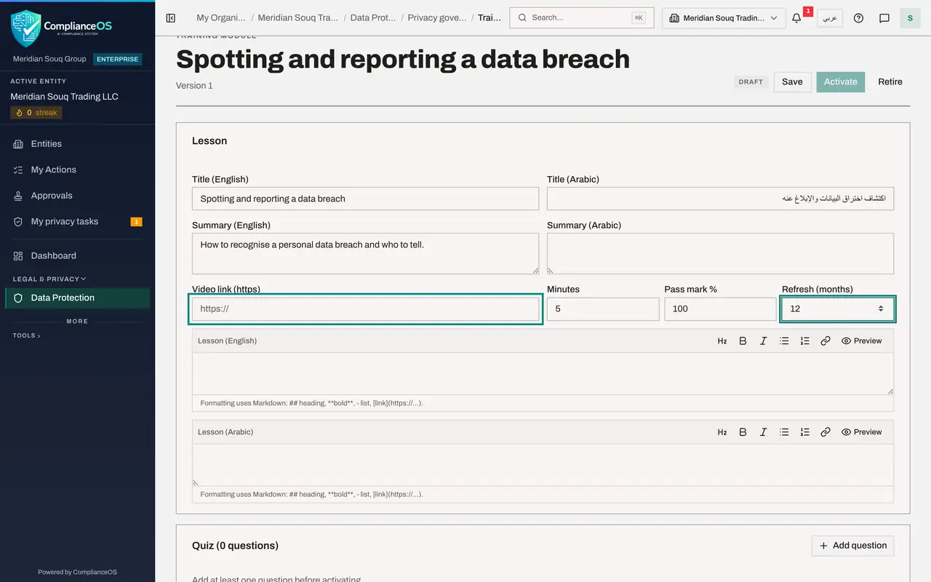Insert numbered list in Lesson (Arabic)
Image resolution: width=931 pixels, height=582 pixels.
pos(804,432)
